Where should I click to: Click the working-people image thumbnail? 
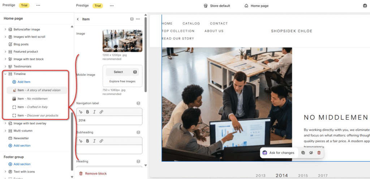(122, 41)
